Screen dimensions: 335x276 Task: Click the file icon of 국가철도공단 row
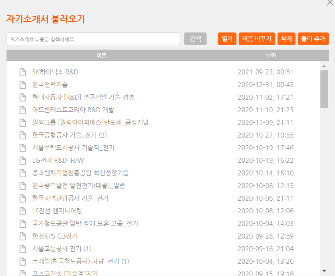[23, 223]
